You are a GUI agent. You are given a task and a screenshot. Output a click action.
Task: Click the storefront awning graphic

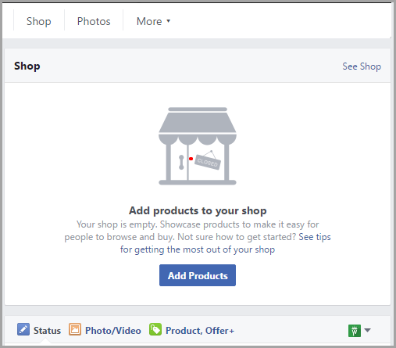(198, 126)
